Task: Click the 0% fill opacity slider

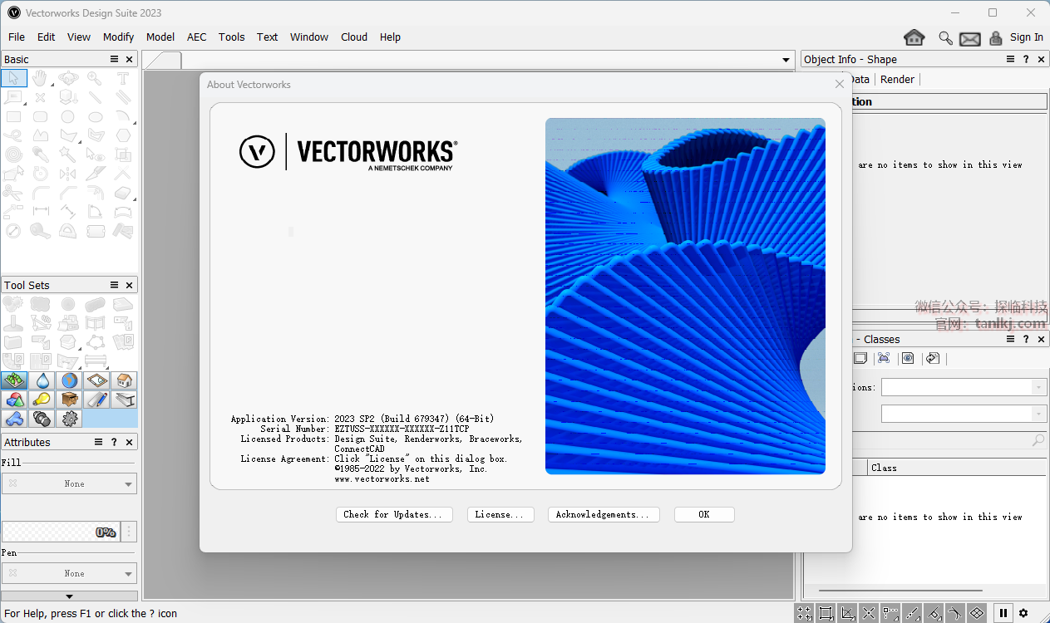Action: point(61,532)
